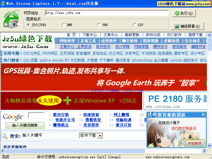
Task: Select the 图形图像 category tab
Action: point(151,41)
